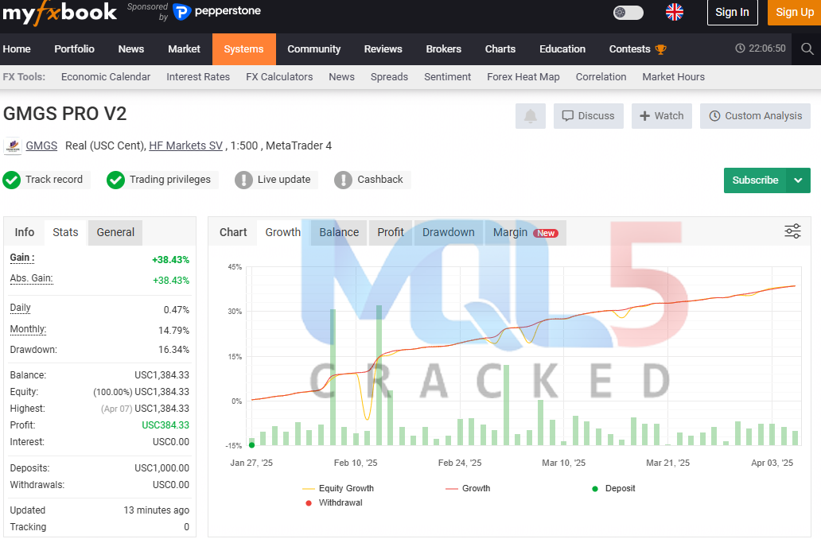This screenshot has width=821, height=539.
Task: Open Interest Rates tool
Action: [x=198, y=77]
